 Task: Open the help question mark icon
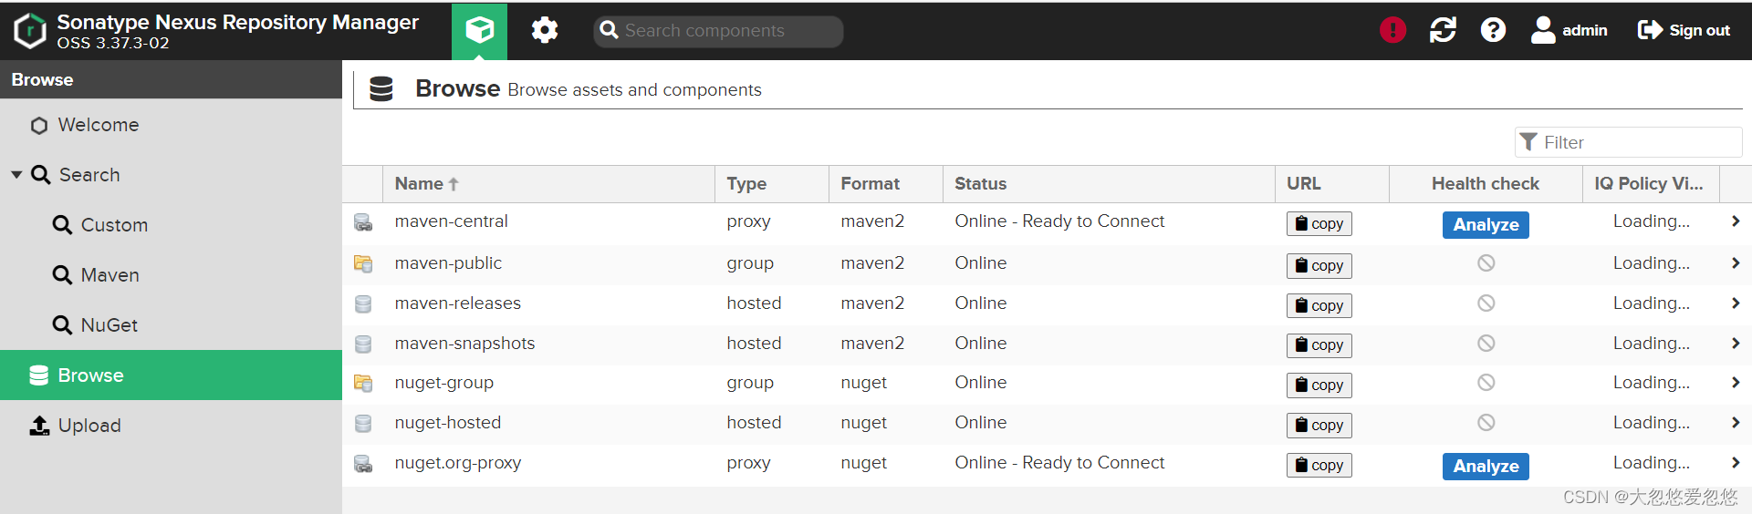pos(1493,30)
